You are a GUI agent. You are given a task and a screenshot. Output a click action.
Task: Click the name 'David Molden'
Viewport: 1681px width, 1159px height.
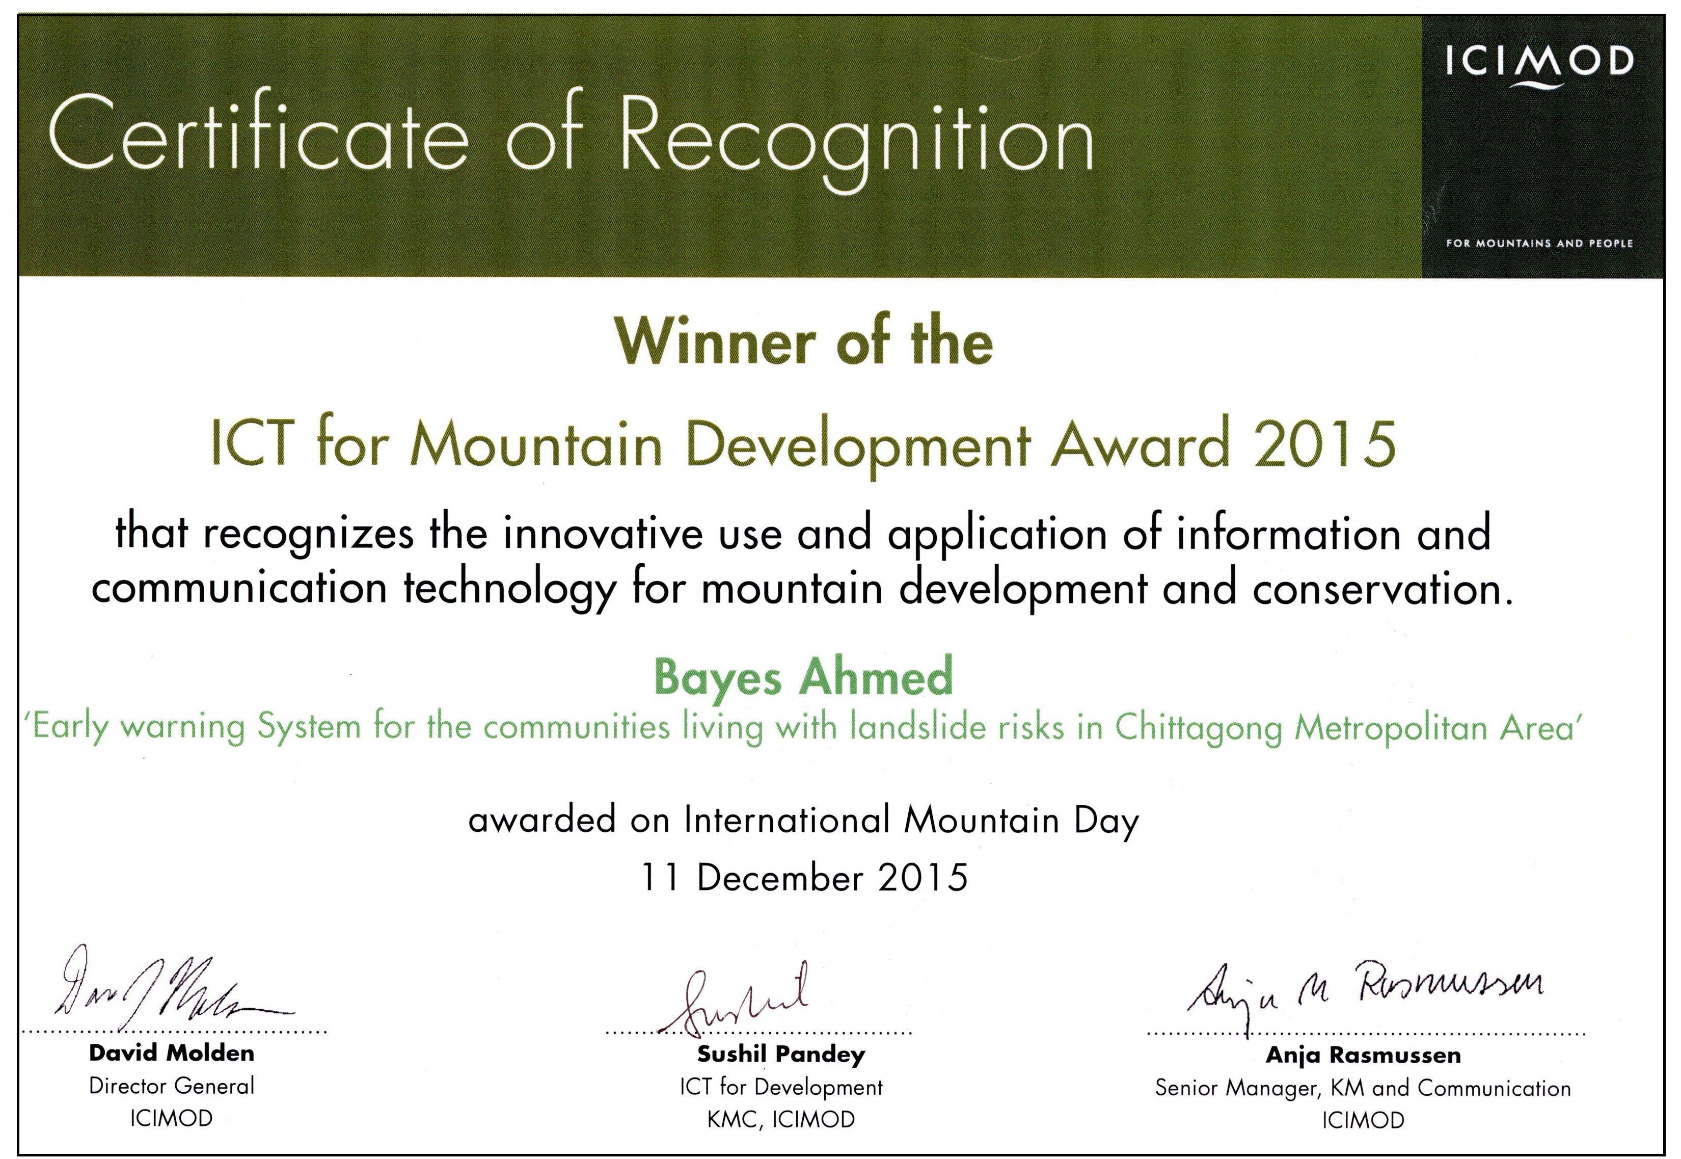[x=171, y=1053]
